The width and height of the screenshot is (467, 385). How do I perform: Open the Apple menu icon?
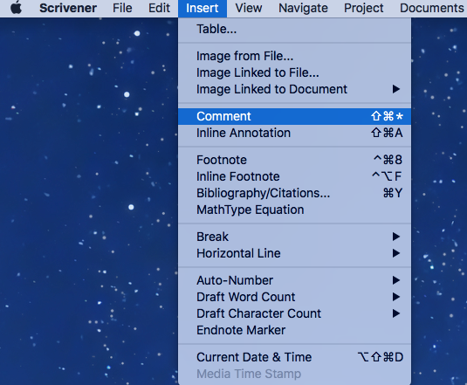tap(17, 8)
